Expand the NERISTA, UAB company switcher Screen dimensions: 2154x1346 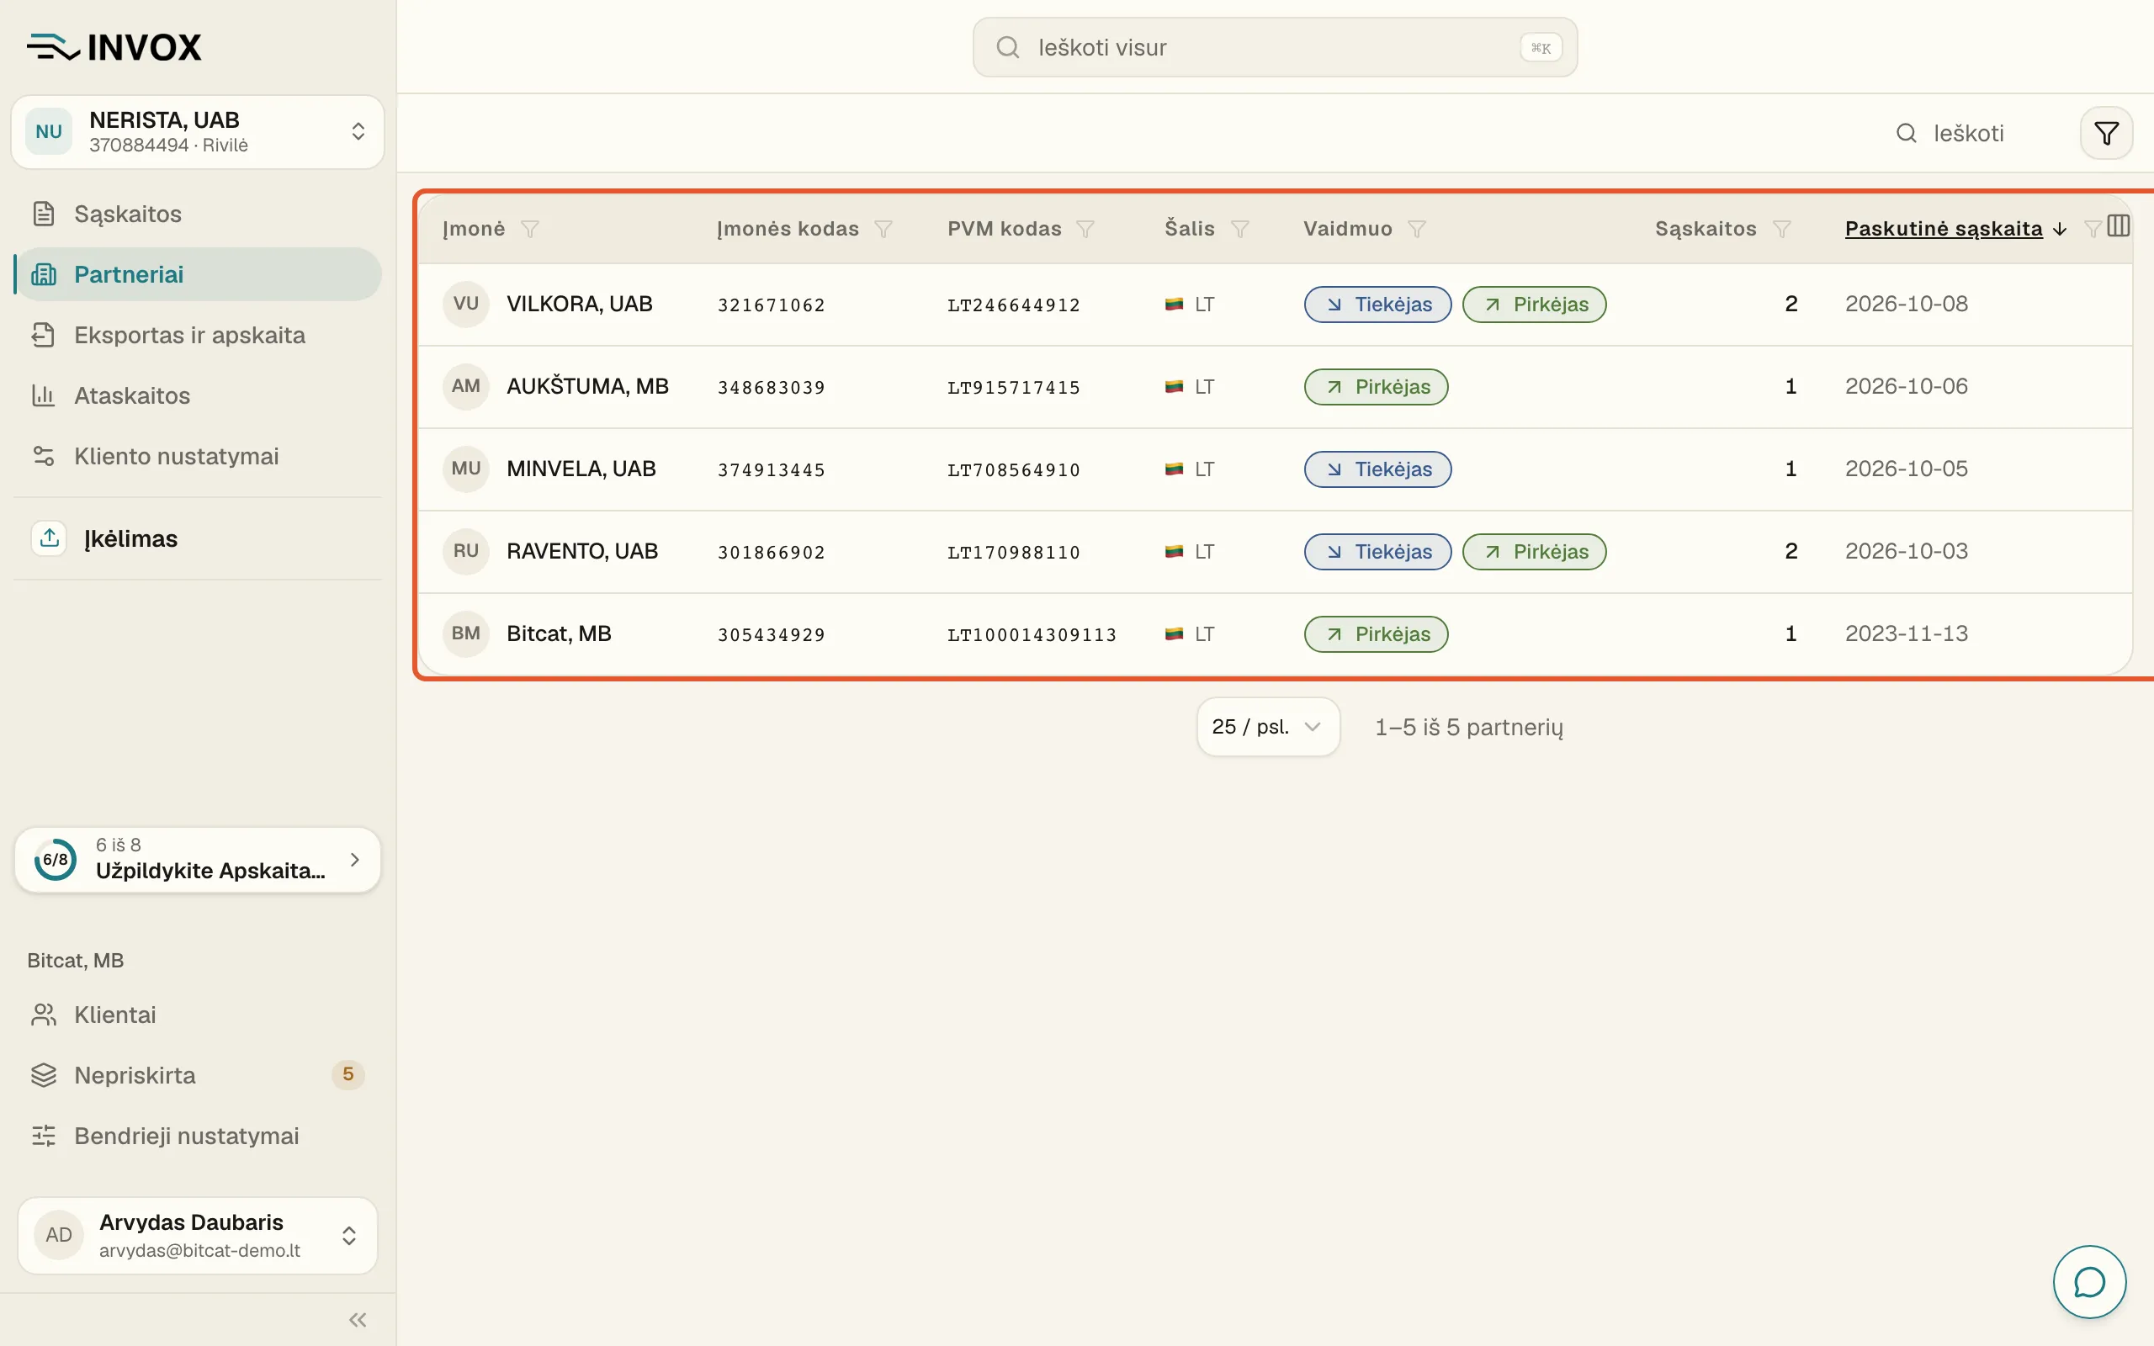click(198, 132)
